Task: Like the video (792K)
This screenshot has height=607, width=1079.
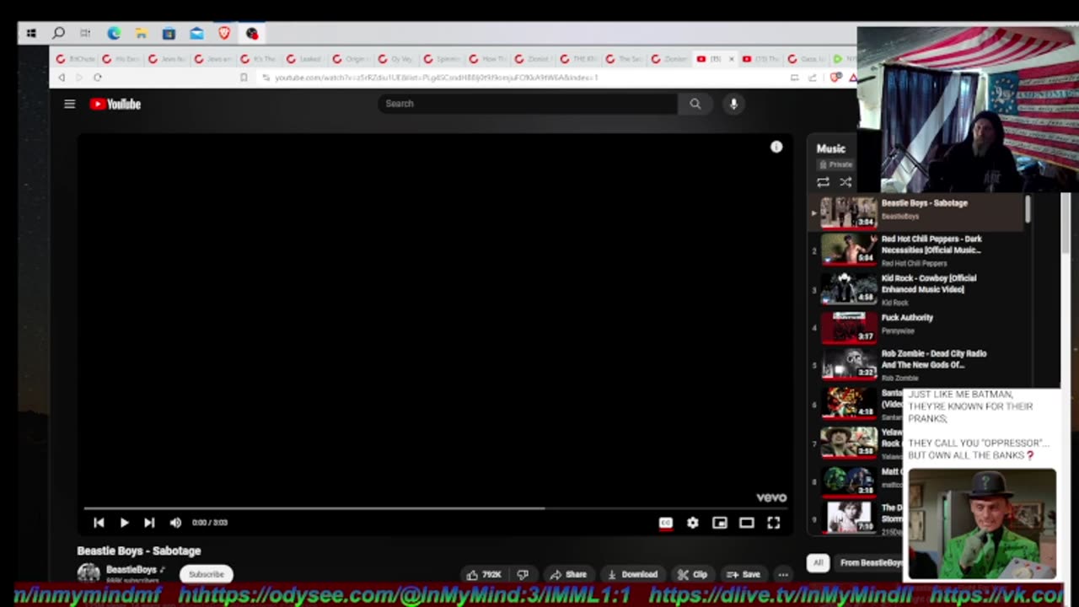Action: point(484,574)
